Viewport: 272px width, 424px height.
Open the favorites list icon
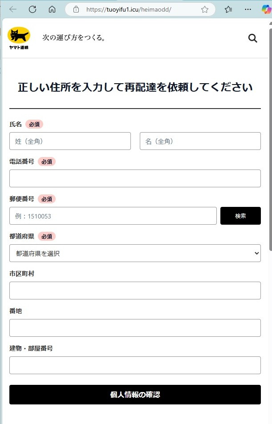pos(228,9)
